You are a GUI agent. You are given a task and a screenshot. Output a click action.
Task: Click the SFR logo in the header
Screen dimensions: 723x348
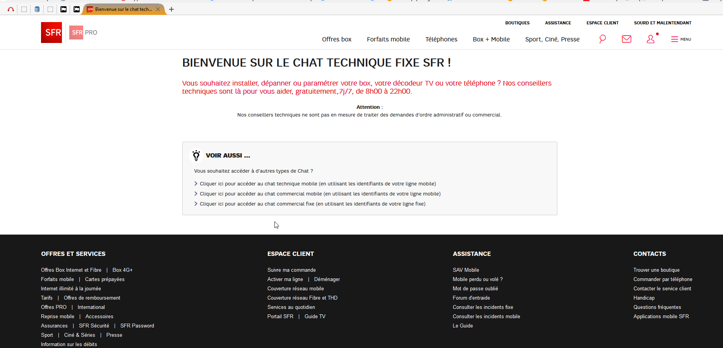pyautogui.click(x=51, y=33)
